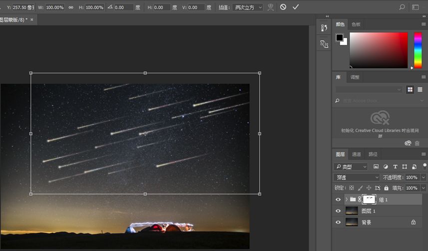Cancel the transform with the circle-slash icon

tap(283, 7)
